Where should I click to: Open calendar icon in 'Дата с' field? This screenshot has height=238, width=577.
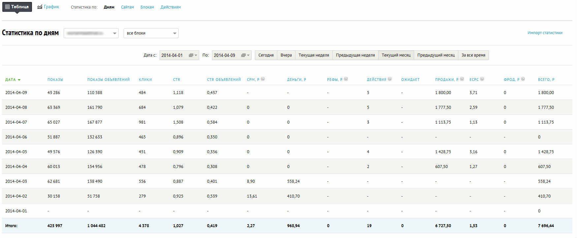tap(191, 55)
